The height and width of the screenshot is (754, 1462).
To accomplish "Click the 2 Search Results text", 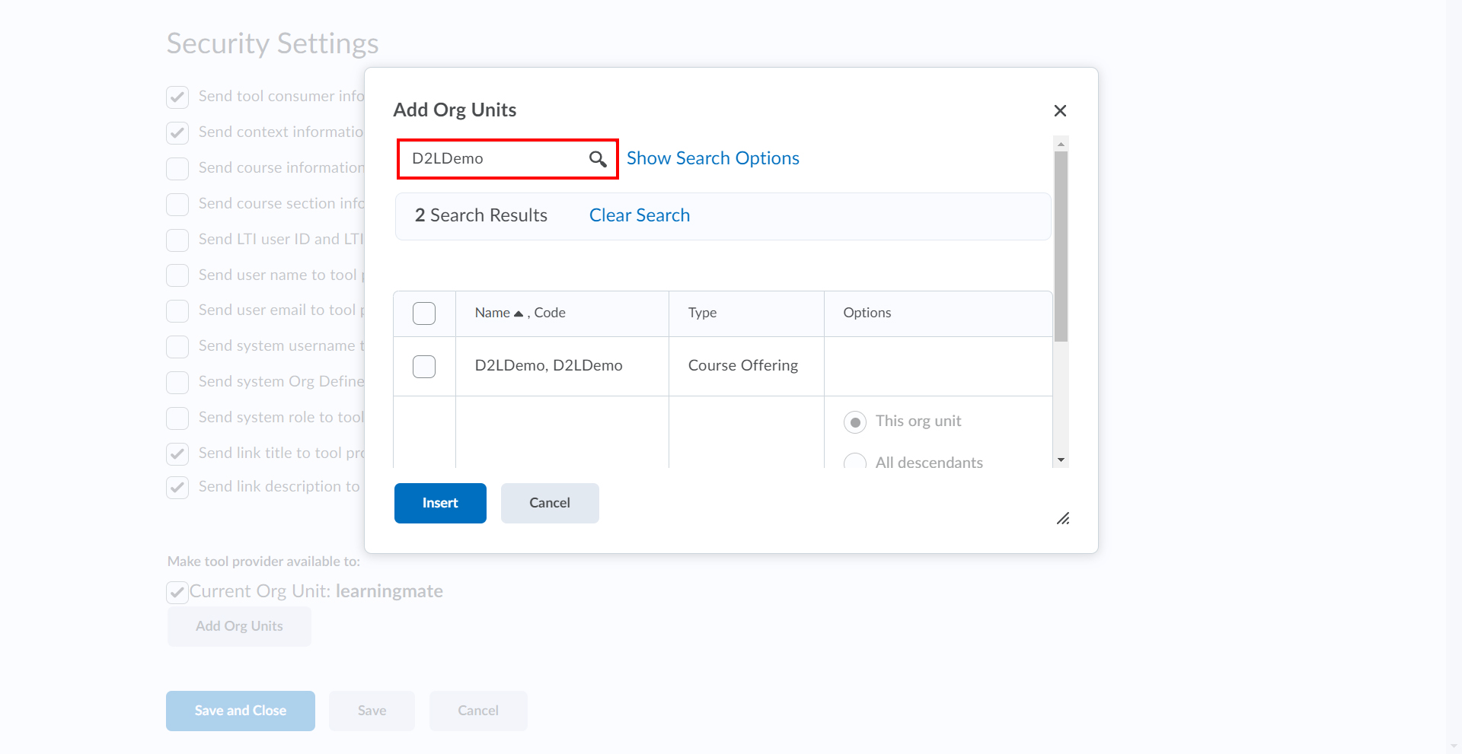I will tap(481, 215).
